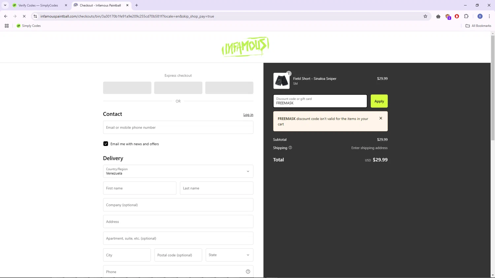The height and width of the screenshot is (278, 495).
Task: Click the First name field
Action: tap(140, 188)
